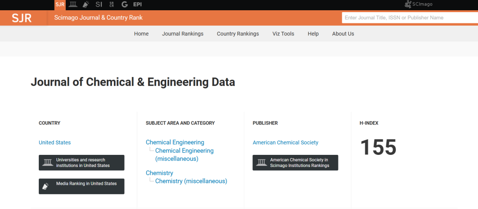Open the EPI icon in top bar
The image size is (478, 209).
(138, 5)
